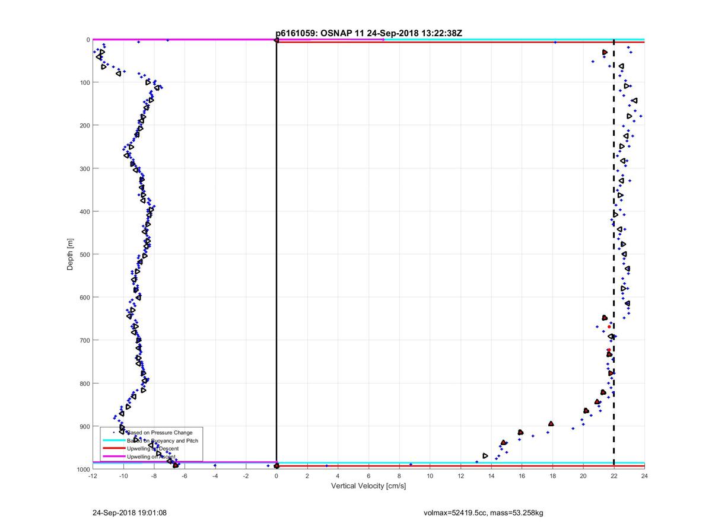Pick legend entry "Based on Buoyancy and Pitch"

[x=162, y=440]
